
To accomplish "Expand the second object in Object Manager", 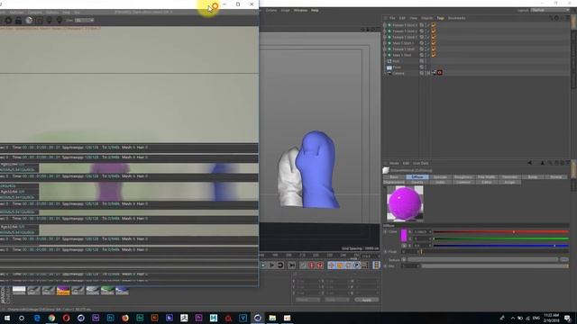I will pos(385,31).
